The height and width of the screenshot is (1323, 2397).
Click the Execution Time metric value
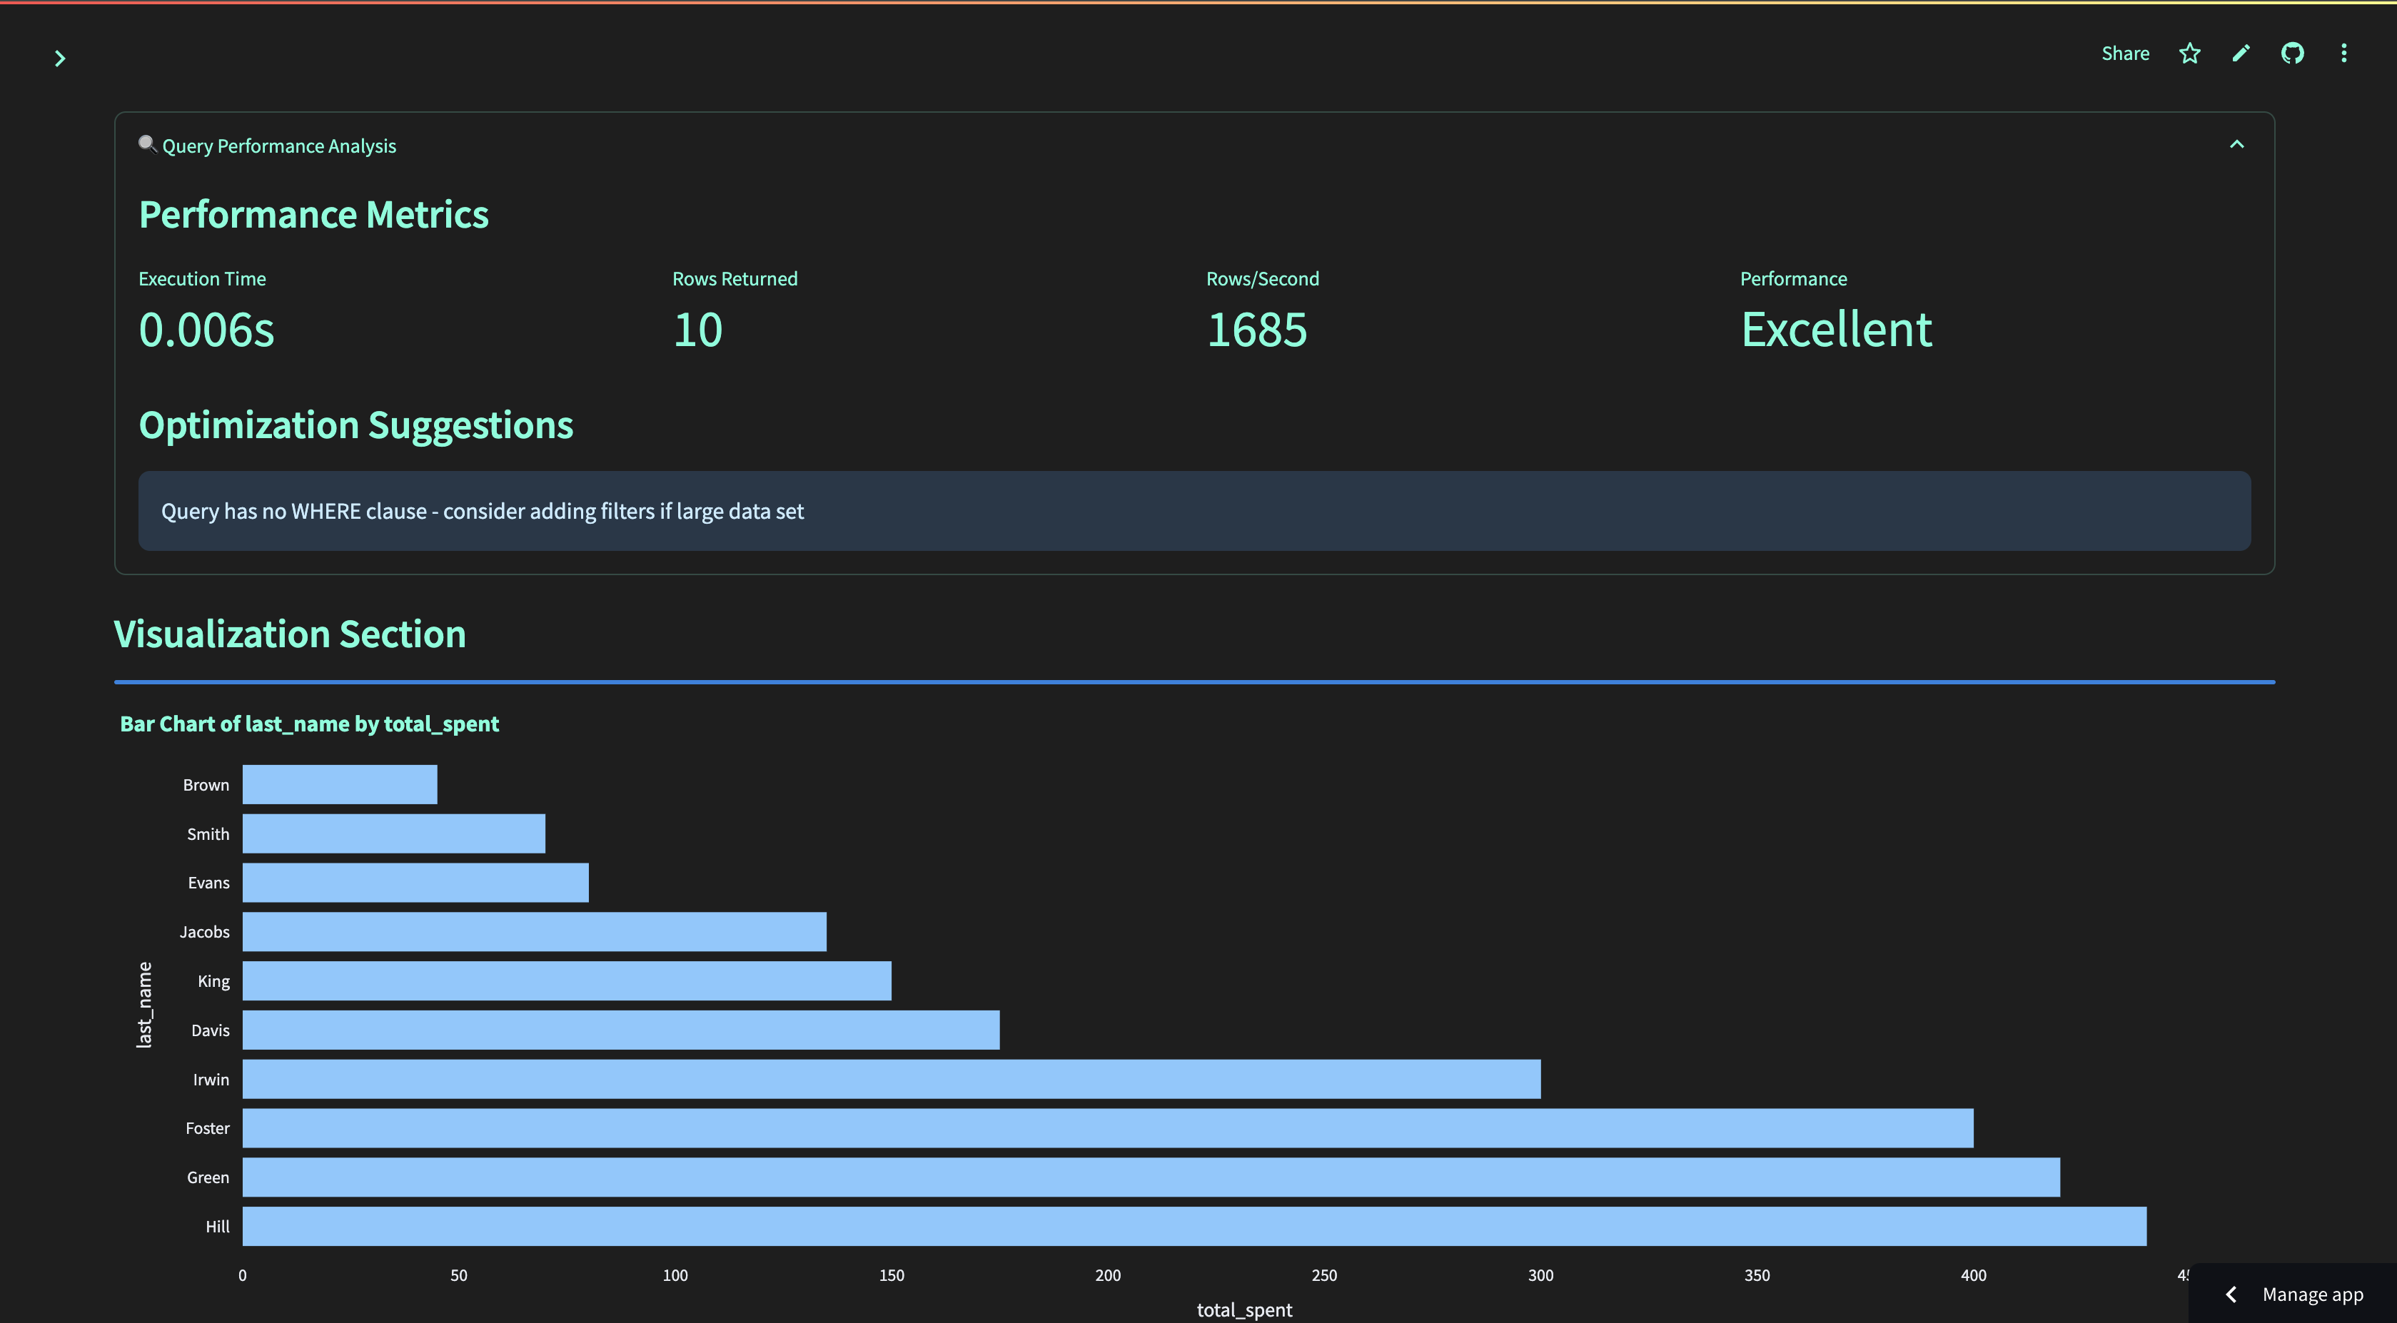(206, 330)
